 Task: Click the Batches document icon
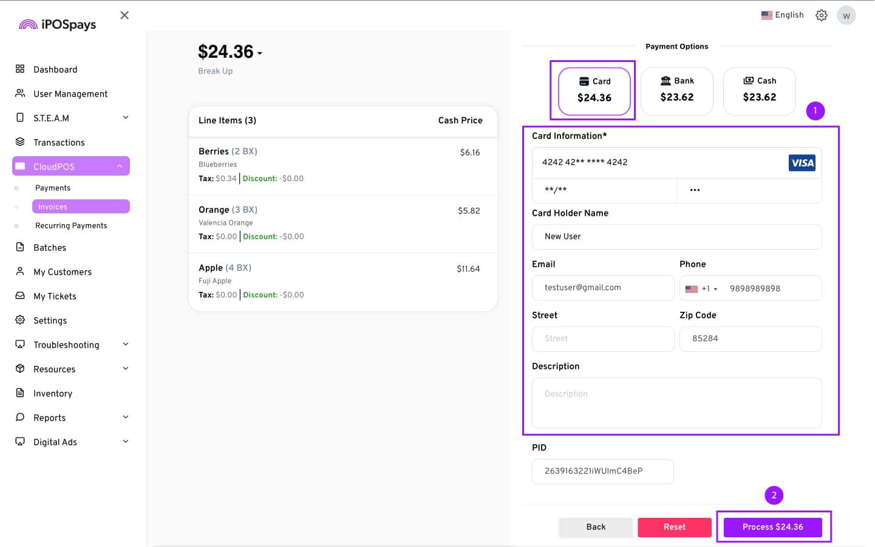pos(20,247)
